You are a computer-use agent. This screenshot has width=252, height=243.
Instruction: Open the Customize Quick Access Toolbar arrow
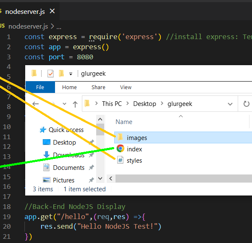coord(71,74)
